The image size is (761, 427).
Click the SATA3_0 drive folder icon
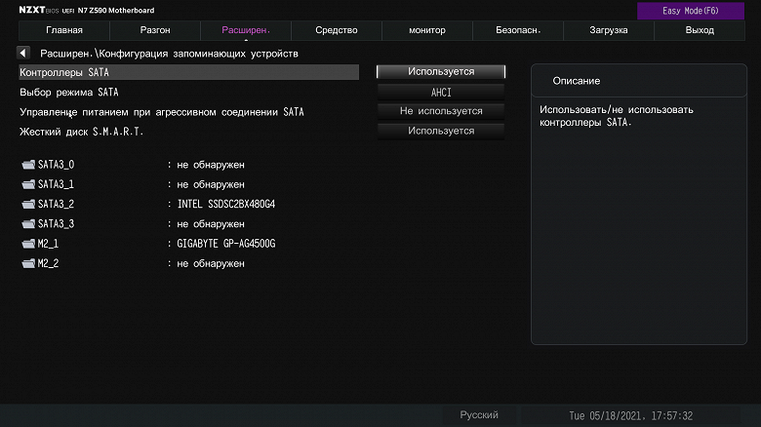click(x=27, y=165)
